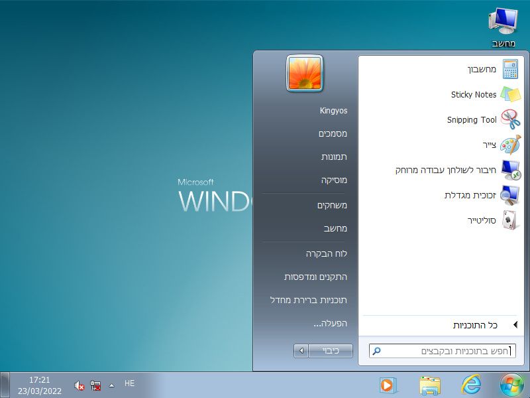The height and width of the screenshot is (398, 530).
Task: Open Paint (צייר) palette icon
Action: (511, 145)
